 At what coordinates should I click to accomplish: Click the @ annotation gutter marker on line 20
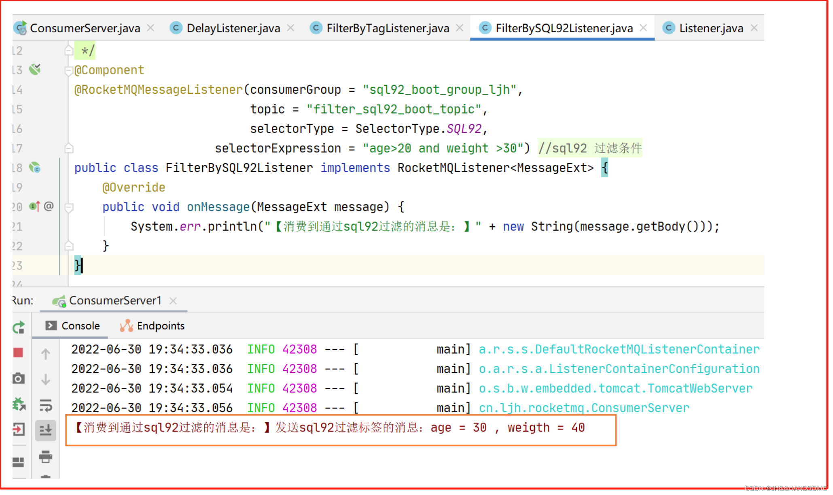coord(49,206)
